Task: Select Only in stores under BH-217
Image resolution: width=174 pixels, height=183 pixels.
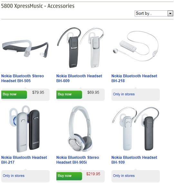Action: 14,176
